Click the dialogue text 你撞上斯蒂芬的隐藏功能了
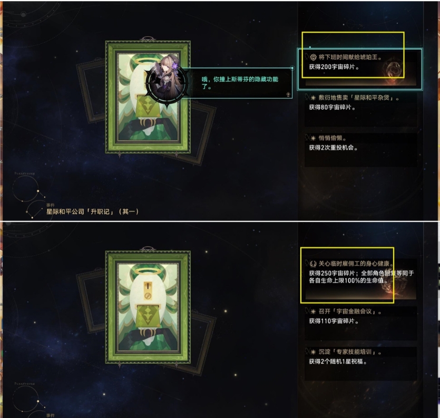This screenshot has width=440, height=418. [240, 83]
